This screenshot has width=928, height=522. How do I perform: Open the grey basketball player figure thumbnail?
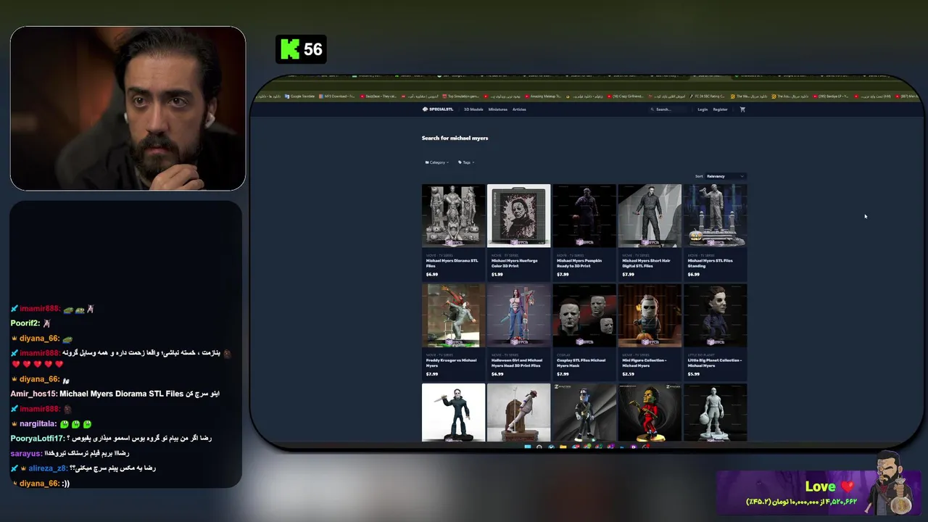click(x=715, y=413)
